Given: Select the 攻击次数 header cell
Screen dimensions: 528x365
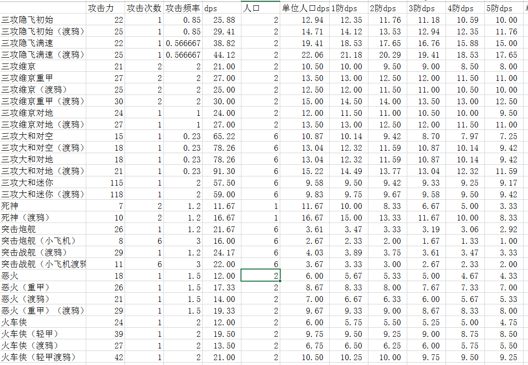Looking at the screenshot, I should click(x=144, y=8).
